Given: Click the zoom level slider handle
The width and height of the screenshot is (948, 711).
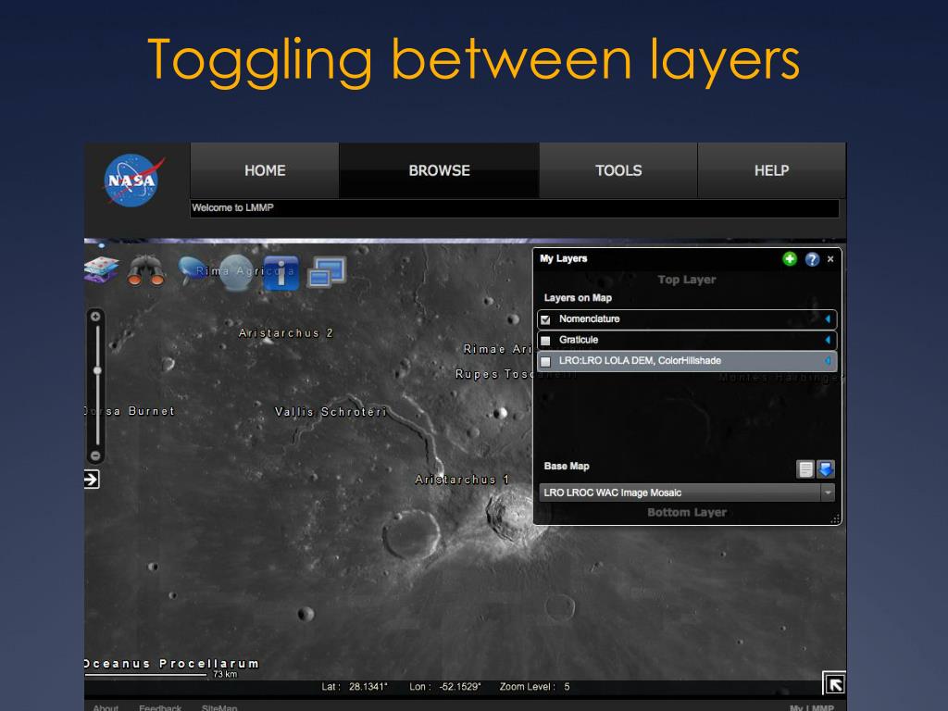Looking at the screenshot, I should (96, 370).
